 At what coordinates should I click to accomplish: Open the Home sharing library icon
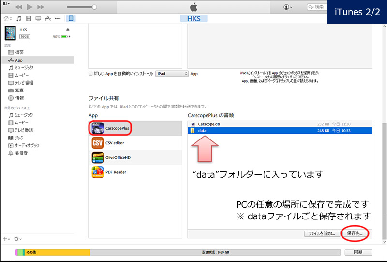coord(8,18)
